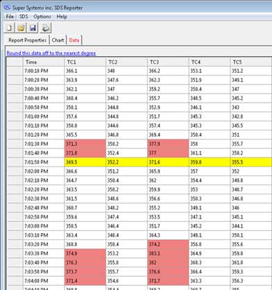The image size is (272, 290).
Task: Select the 7:01:58 PM time cell
Action: click(x=44, y=162)
